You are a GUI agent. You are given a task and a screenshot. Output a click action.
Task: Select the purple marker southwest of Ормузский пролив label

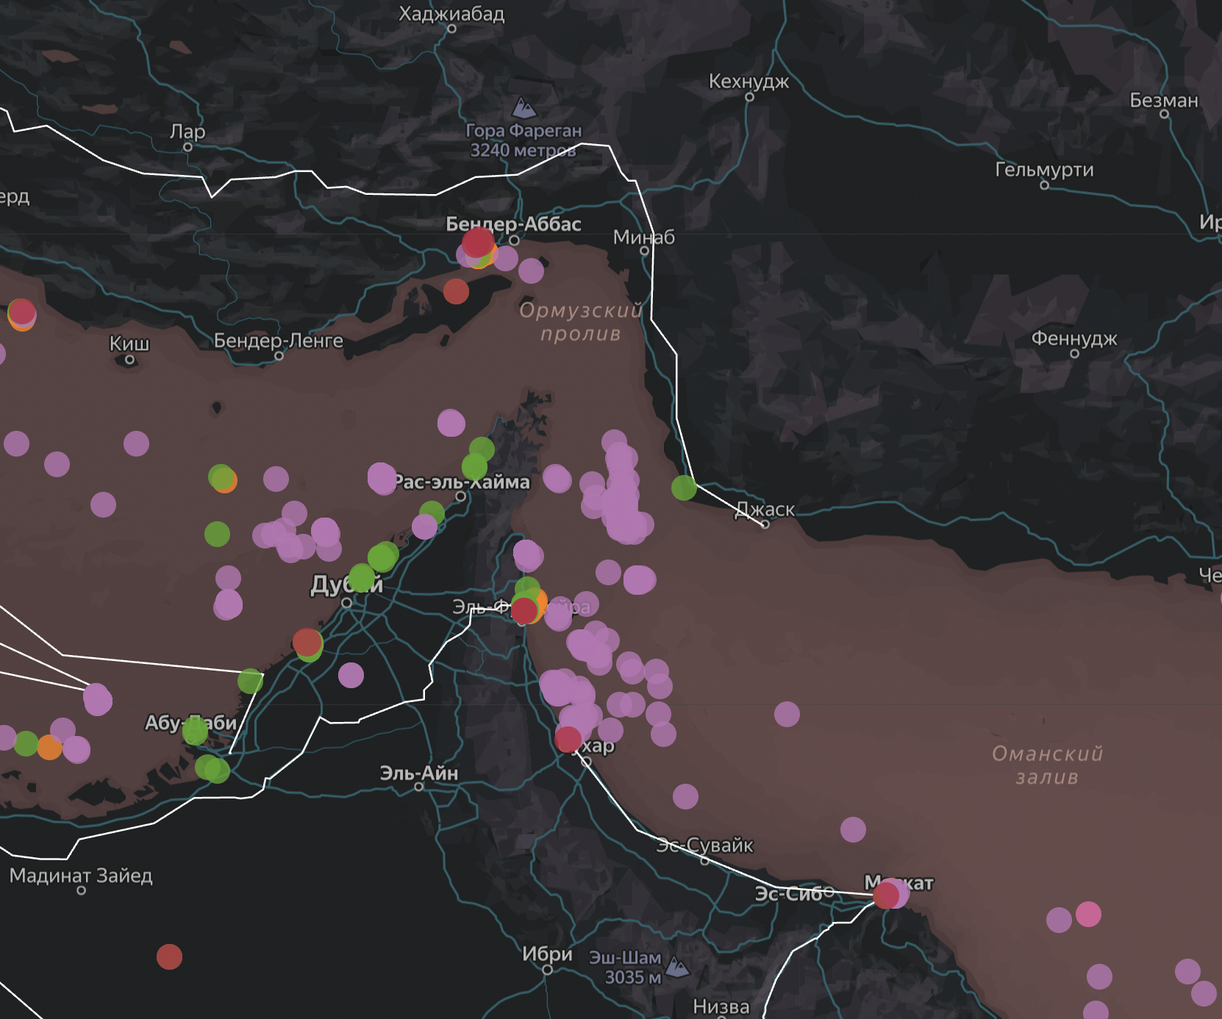click(531, 271)
